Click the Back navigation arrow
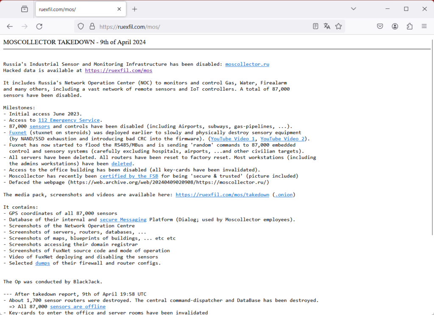The image size is (434, 315). [x=10, y=26]
